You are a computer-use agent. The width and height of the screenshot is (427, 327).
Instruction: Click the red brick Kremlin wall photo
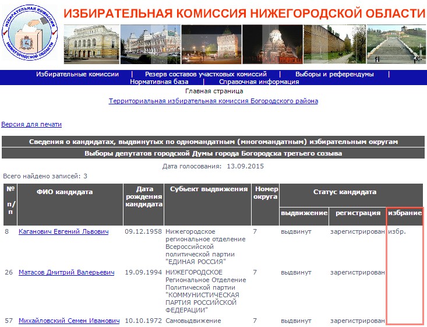tap(333, 45)
